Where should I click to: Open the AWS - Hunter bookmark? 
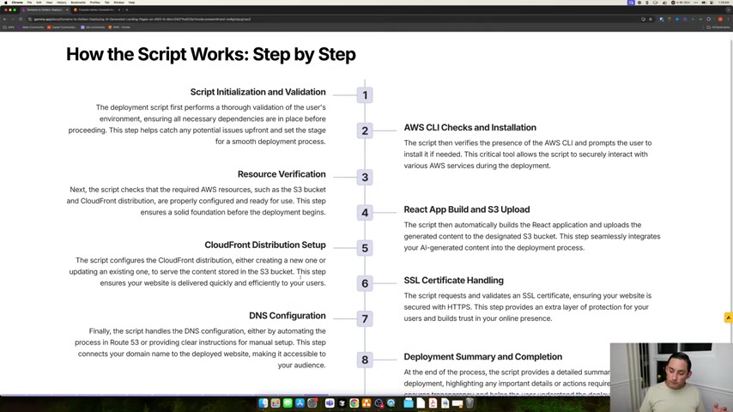(x=119, y=27)
